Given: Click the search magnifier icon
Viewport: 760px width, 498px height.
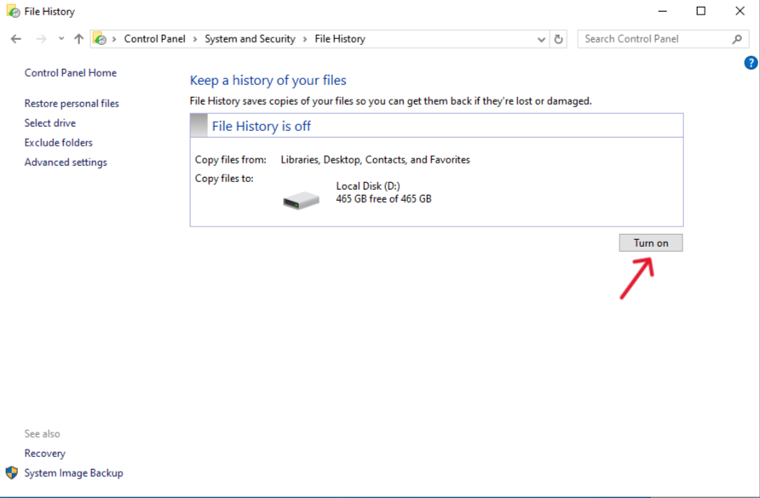Looking at the screenshot, I should coord(736,38).
